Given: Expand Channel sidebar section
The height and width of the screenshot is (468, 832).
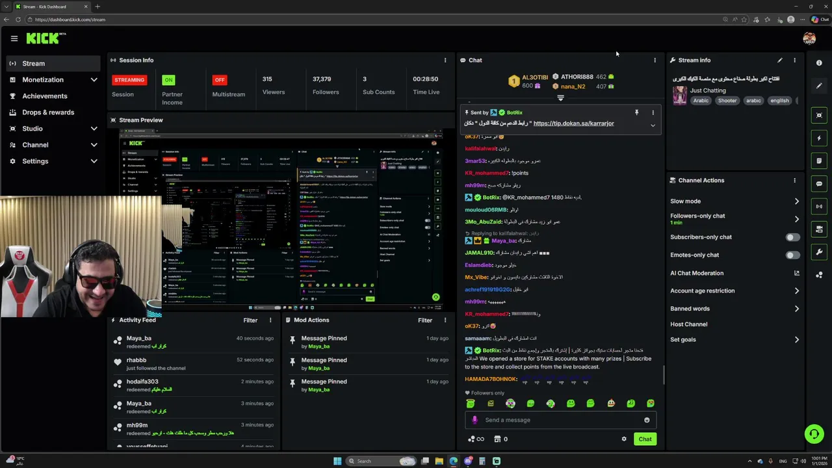Looking at the screenshot, I should pyautogui.click(x=94, y=145).
